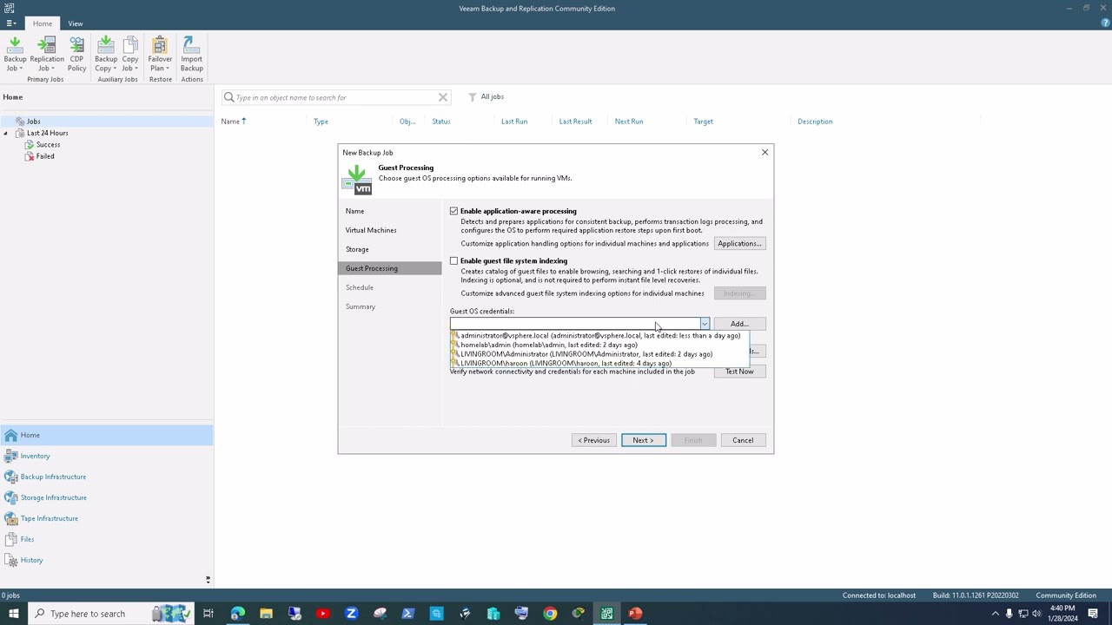Image resolution: width=1112 pixels, height=625 pixels.
Task: Switch to the Home ribbon tab
Action: click(43, 23)
